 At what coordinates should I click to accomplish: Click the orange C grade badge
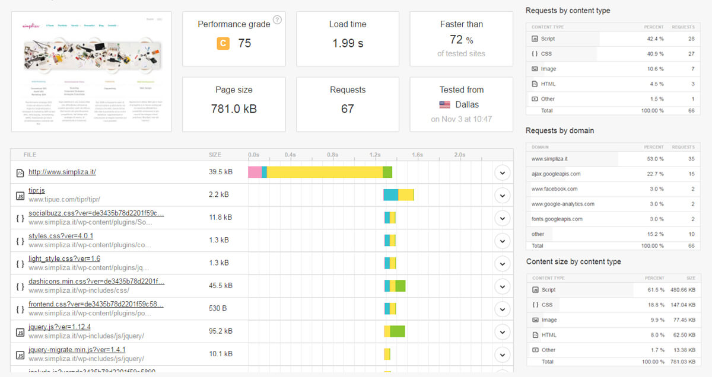(223, 43)
